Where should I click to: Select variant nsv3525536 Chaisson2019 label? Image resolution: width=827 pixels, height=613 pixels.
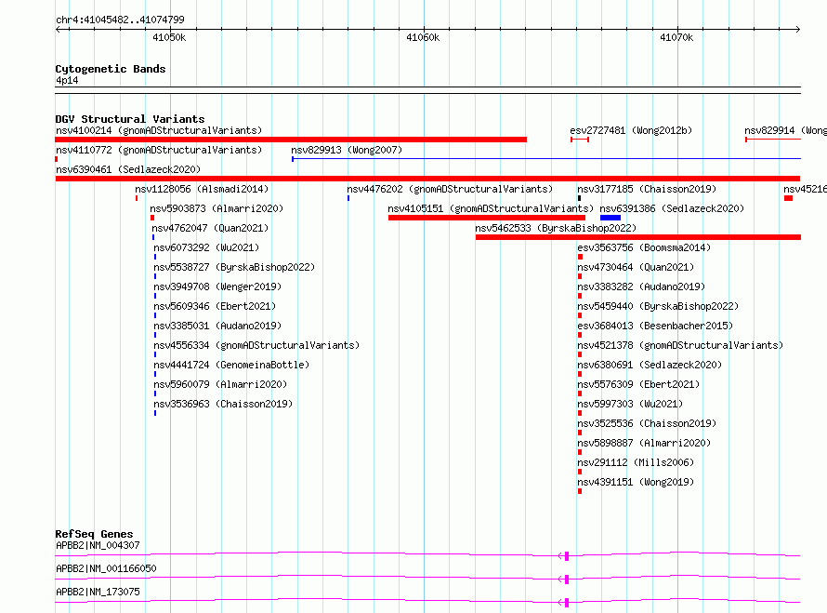click(x=647, y=423)
